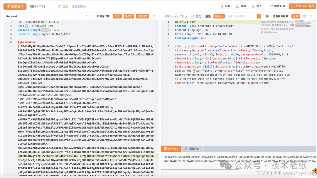
Task: Go to previous request with left chevron
Action: (x=86, y=16)
